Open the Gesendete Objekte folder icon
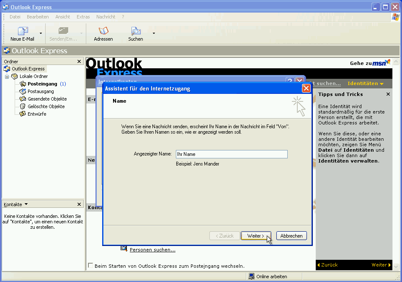Image resolution: width=402 pixels, height=282 pixels. tap(23, 98)
